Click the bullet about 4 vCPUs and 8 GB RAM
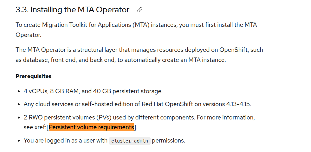311x152 pixels. [x=93, y=91]
